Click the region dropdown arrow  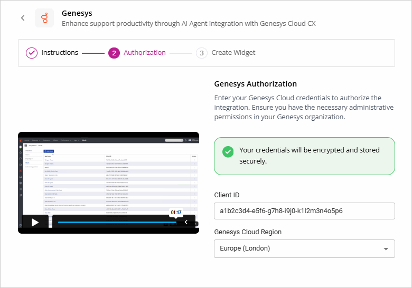[386, 248]
